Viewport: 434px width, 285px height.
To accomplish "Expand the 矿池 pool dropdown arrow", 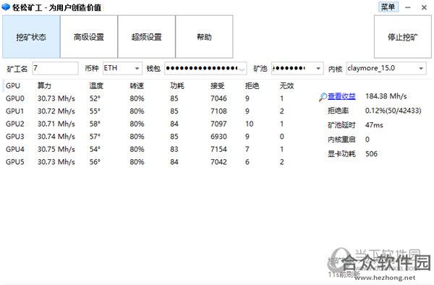I will click(318, 68).
